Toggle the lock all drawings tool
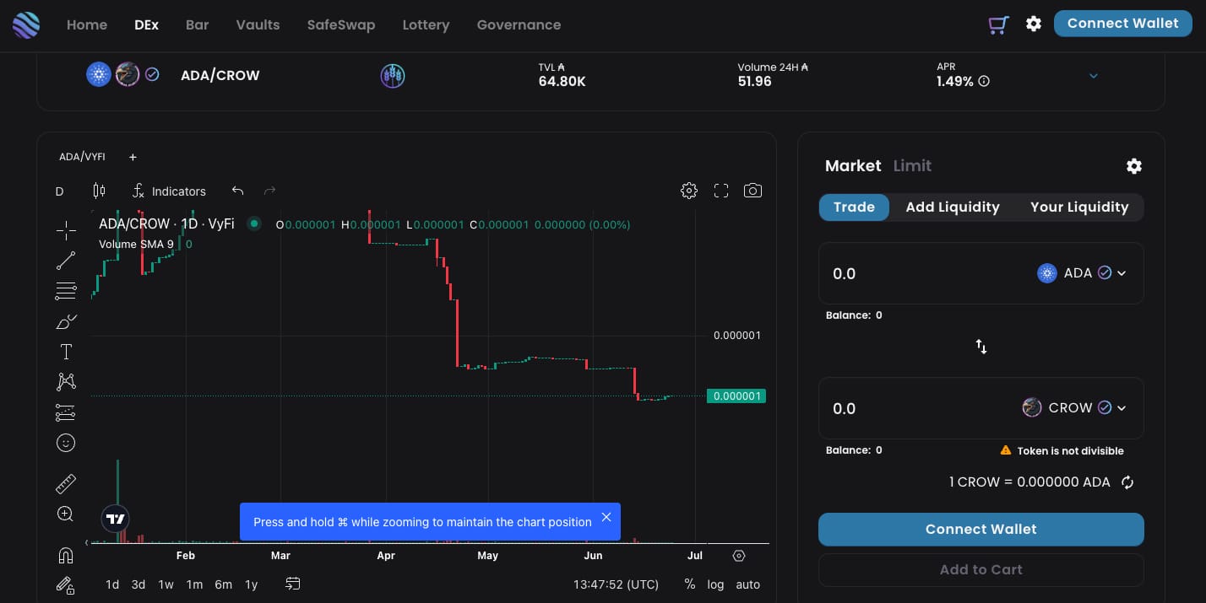1206x603 pixels. (66, 584)
